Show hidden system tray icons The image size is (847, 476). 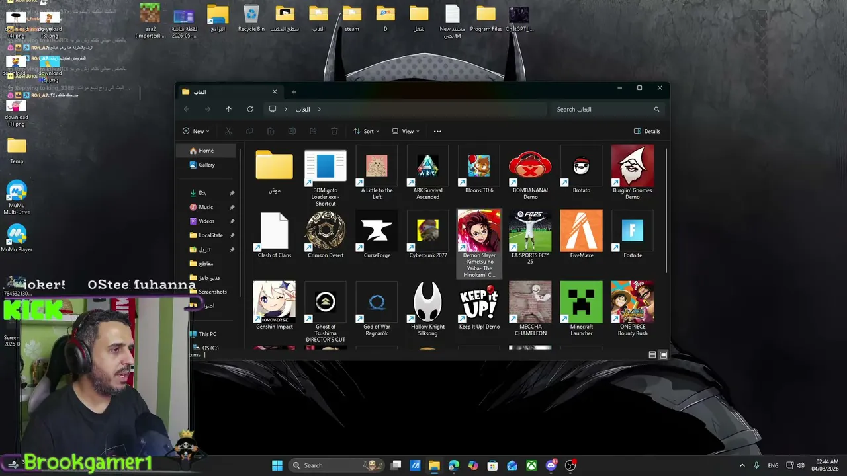[x=742, y=465]
